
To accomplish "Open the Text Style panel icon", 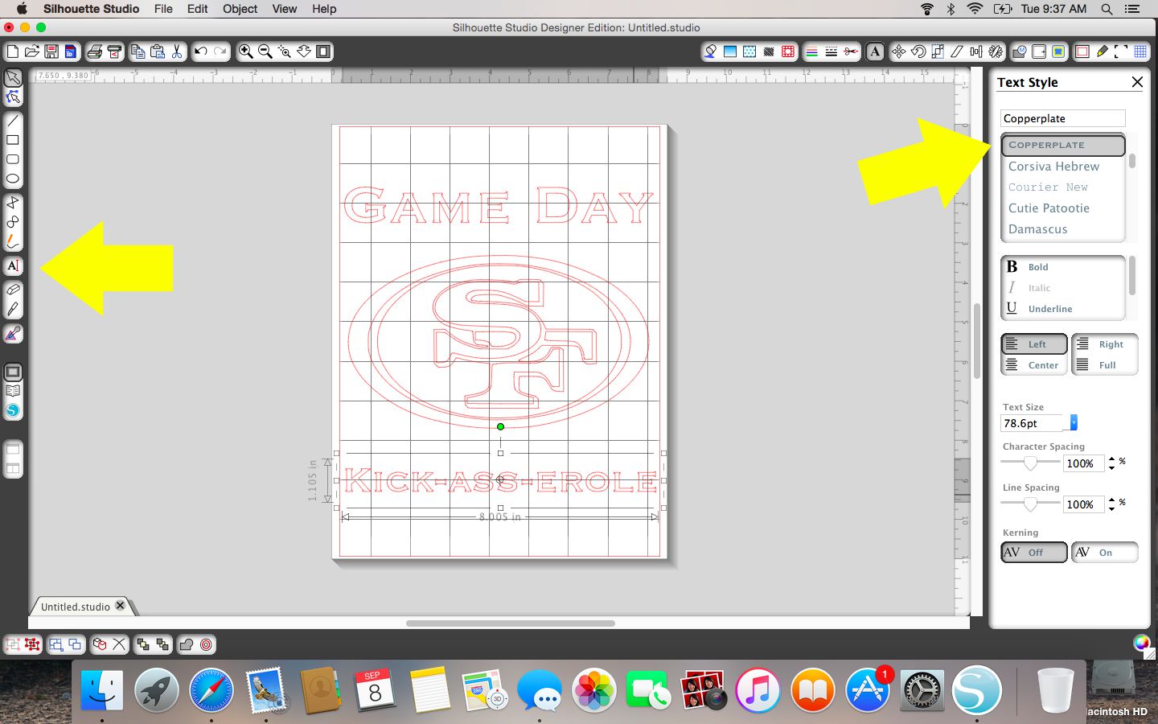I will [875, 51].
